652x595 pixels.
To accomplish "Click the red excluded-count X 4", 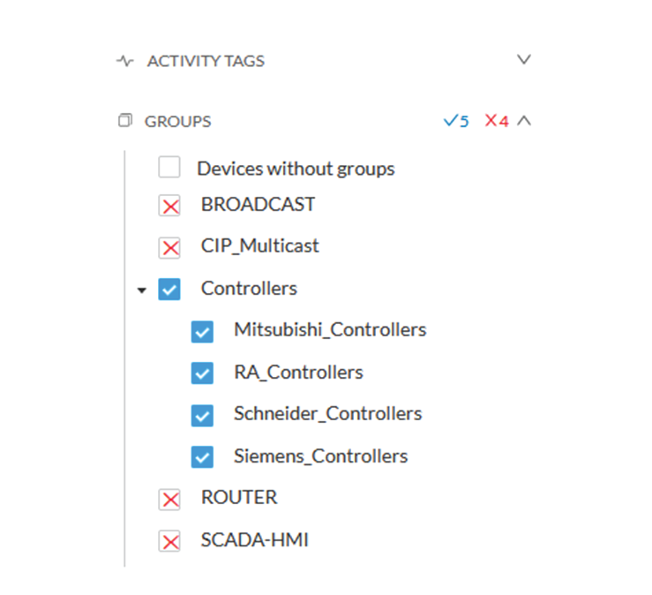I will [497, 121].
